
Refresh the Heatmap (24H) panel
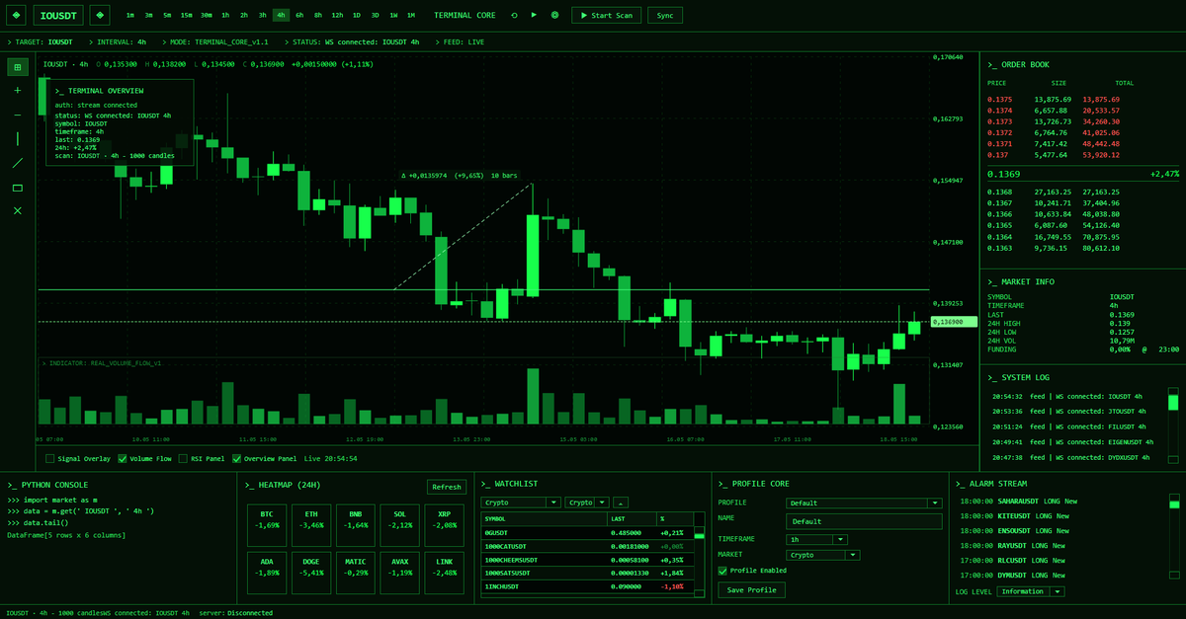pyautogui.click(x=446, y=487)
